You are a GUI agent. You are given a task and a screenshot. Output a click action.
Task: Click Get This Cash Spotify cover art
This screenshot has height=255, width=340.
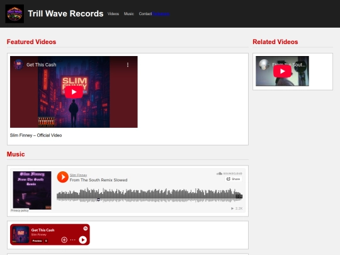click(x=21, y=235)
